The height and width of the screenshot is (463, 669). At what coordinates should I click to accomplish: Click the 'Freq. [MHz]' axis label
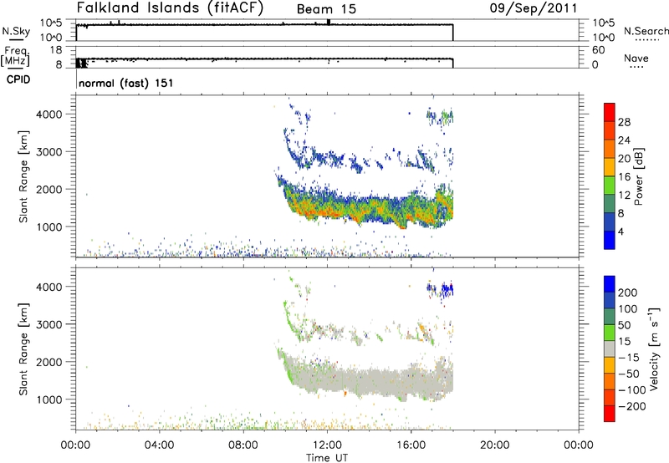tap(16, 57)
